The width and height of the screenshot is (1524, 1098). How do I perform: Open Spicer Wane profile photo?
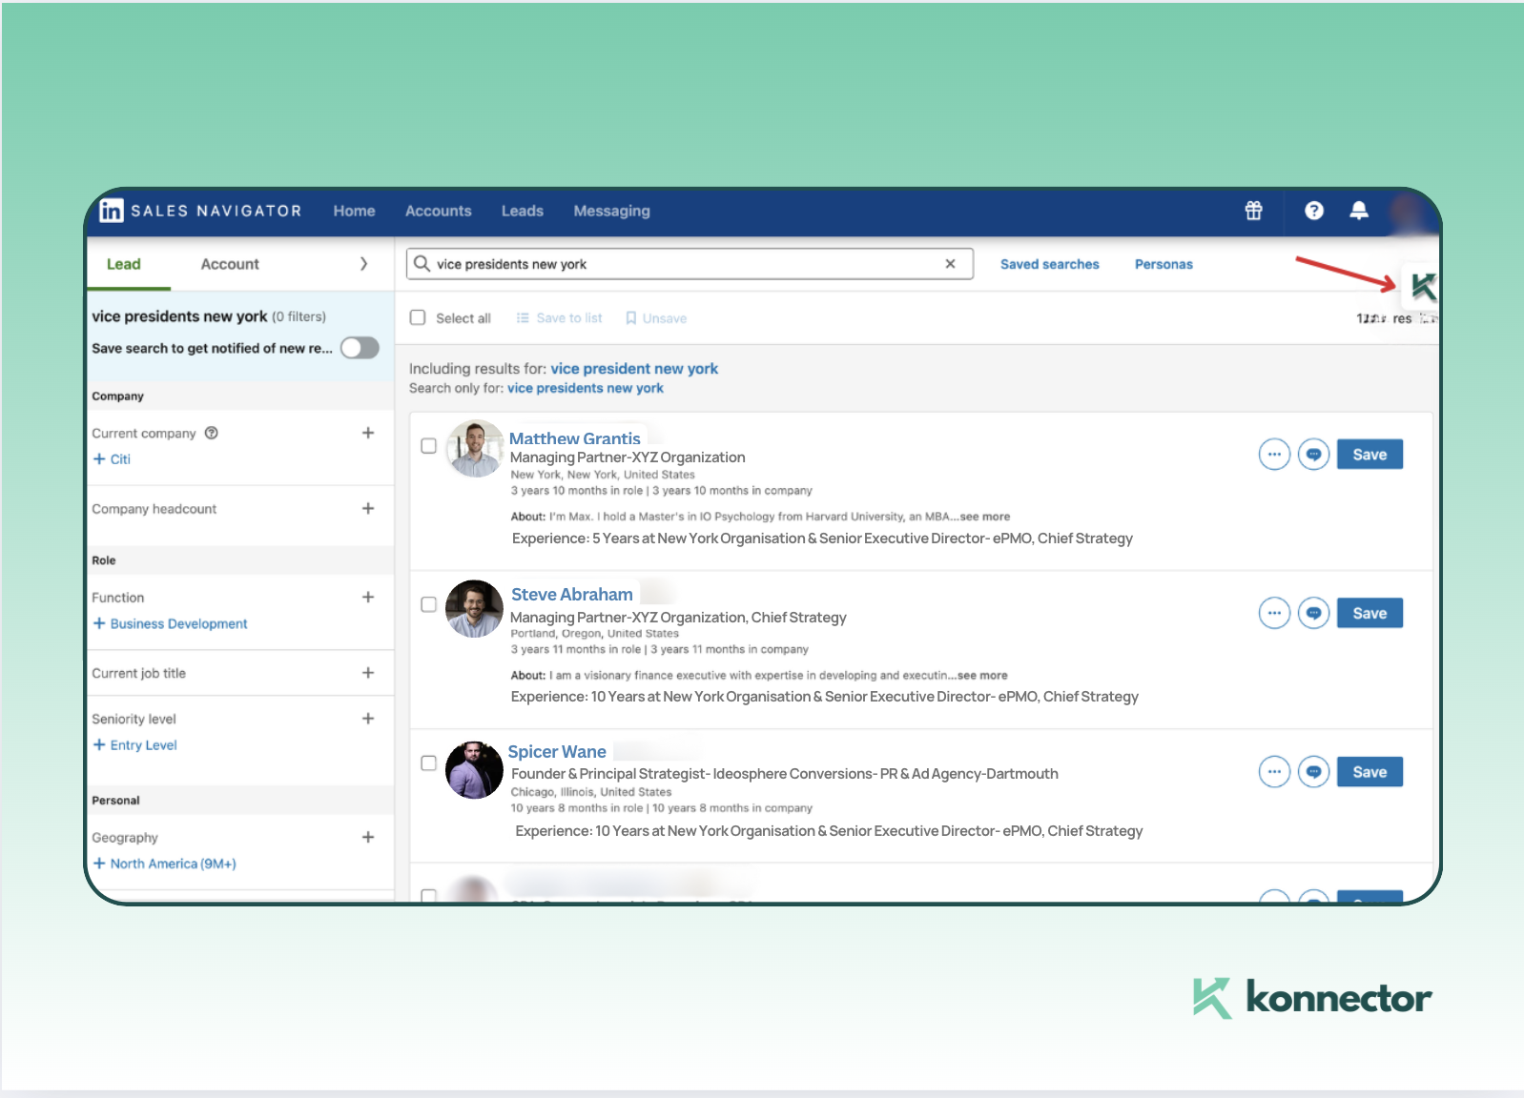pyautogui.click(x=474, y=770)
